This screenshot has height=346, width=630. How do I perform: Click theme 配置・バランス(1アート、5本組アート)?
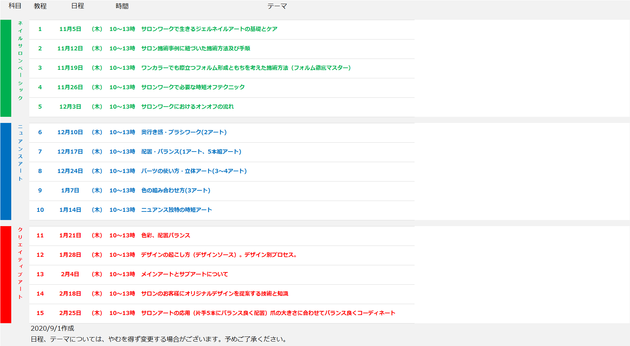(x=191, y=152)
